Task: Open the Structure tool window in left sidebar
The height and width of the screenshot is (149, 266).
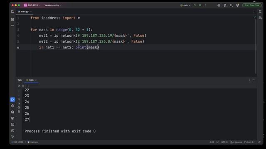Action: tap(12, 19)
